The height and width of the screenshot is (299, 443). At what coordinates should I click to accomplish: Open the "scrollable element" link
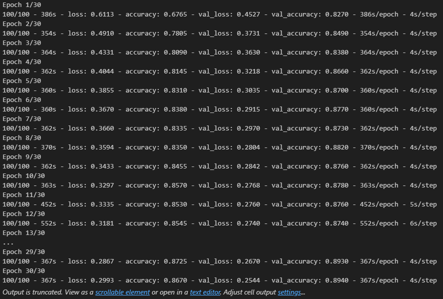(x=122, y=292)
